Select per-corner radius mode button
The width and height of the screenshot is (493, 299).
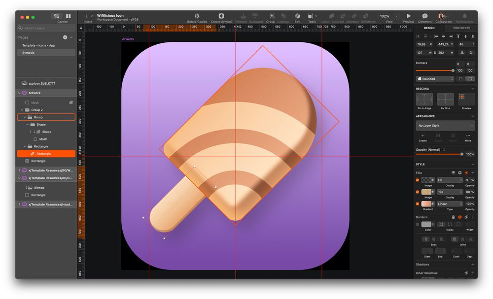click(x=470, y=79)
